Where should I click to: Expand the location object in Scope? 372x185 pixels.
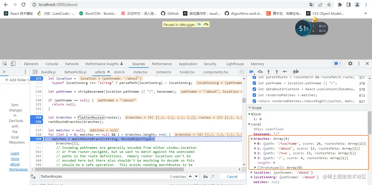[x=251, y=172]
